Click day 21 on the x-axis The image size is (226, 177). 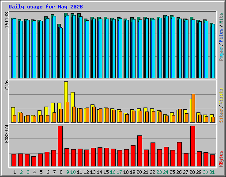click(x=146, y=172)
